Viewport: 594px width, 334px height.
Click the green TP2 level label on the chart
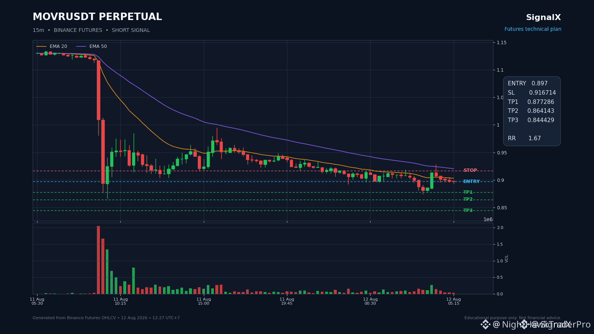click(x=468, y=199)
